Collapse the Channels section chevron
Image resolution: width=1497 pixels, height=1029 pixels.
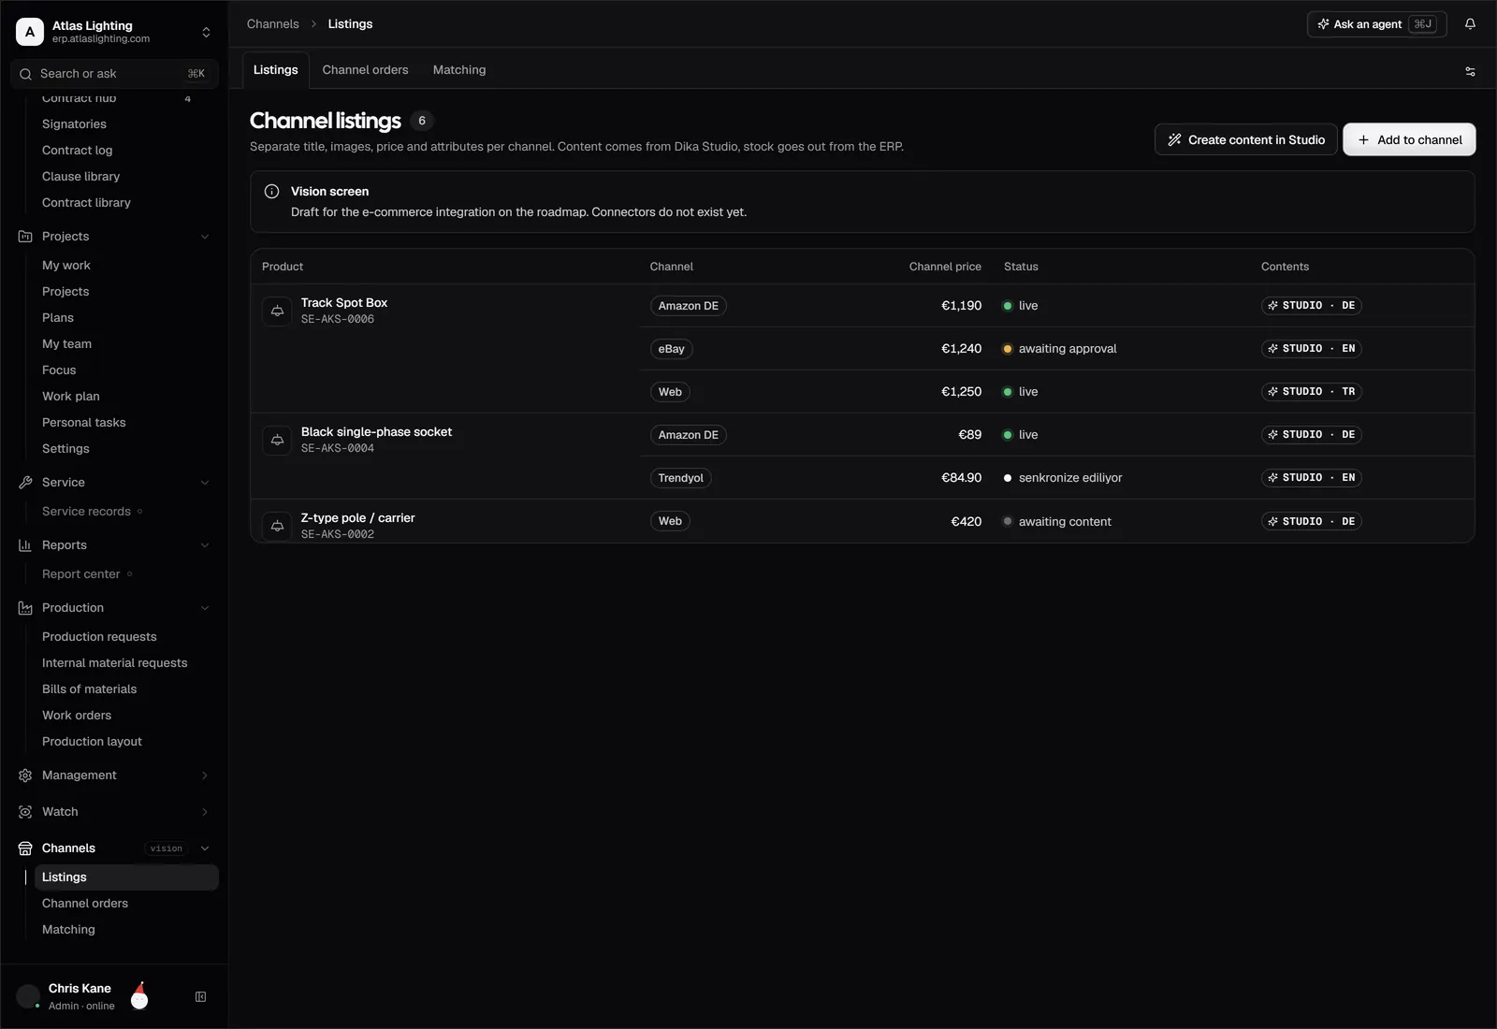(x=205, y=848)
